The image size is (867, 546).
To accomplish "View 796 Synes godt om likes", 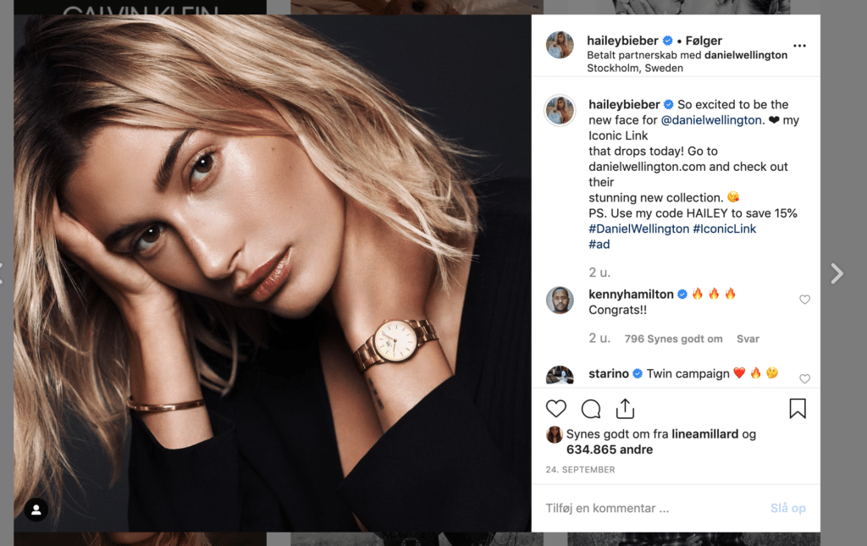I will pos(673,339).
